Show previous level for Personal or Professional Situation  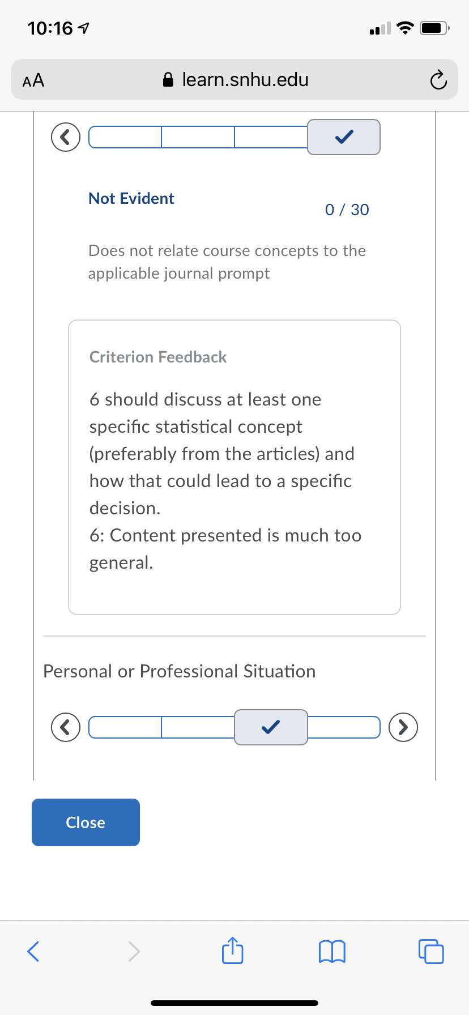[x=66, y=727]
